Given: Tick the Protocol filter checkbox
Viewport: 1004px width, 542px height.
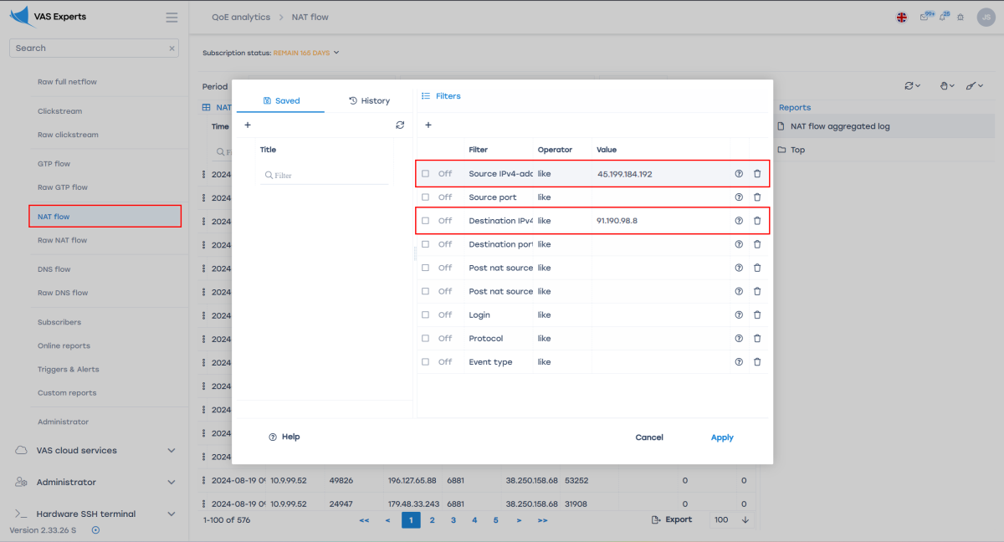Looking at the screenshot, I should (426, 339).
